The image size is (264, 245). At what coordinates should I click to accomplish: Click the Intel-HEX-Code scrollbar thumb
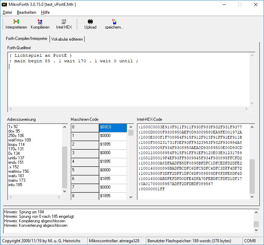tap(252, 176)
